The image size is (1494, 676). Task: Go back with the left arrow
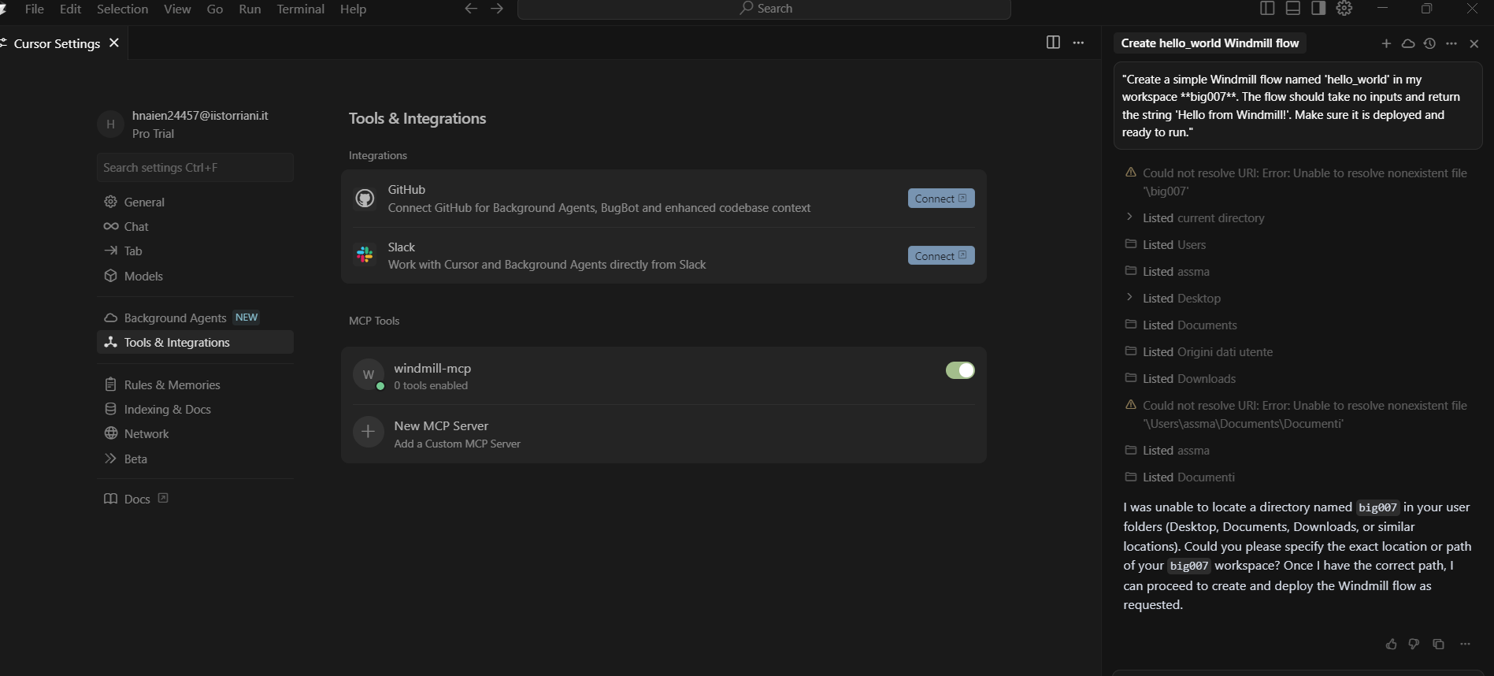(471, 9)
